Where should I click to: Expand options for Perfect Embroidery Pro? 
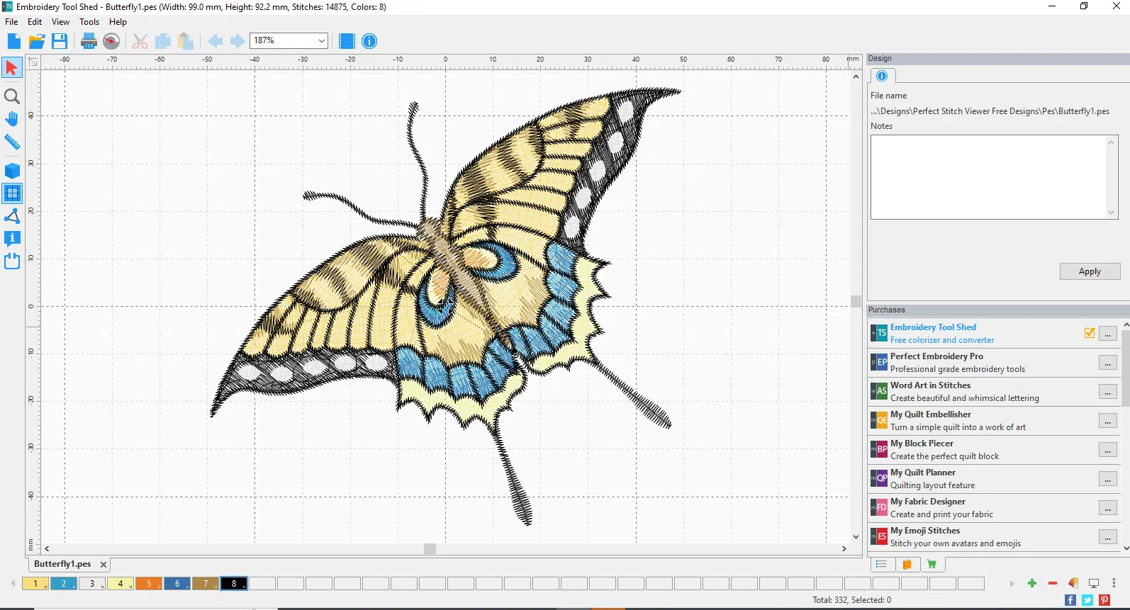(1107, 363)
